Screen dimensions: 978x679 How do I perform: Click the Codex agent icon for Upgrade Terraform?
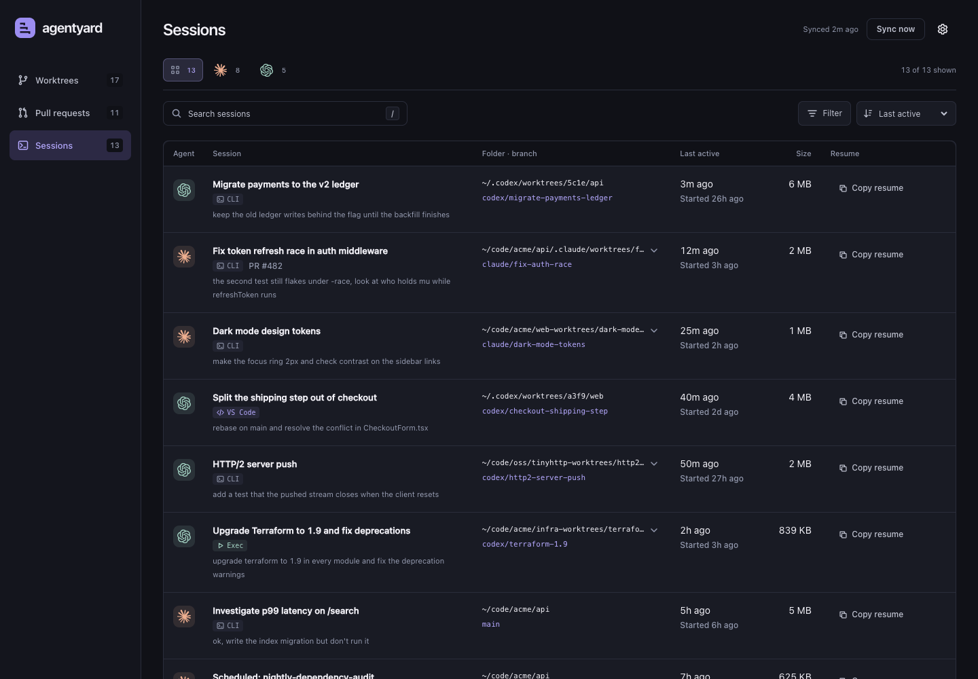[x=184, y=536]
